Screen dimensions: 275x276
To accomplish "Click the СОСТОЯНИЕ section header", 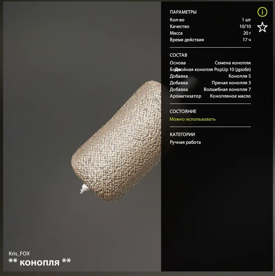I will coord(183,112).
